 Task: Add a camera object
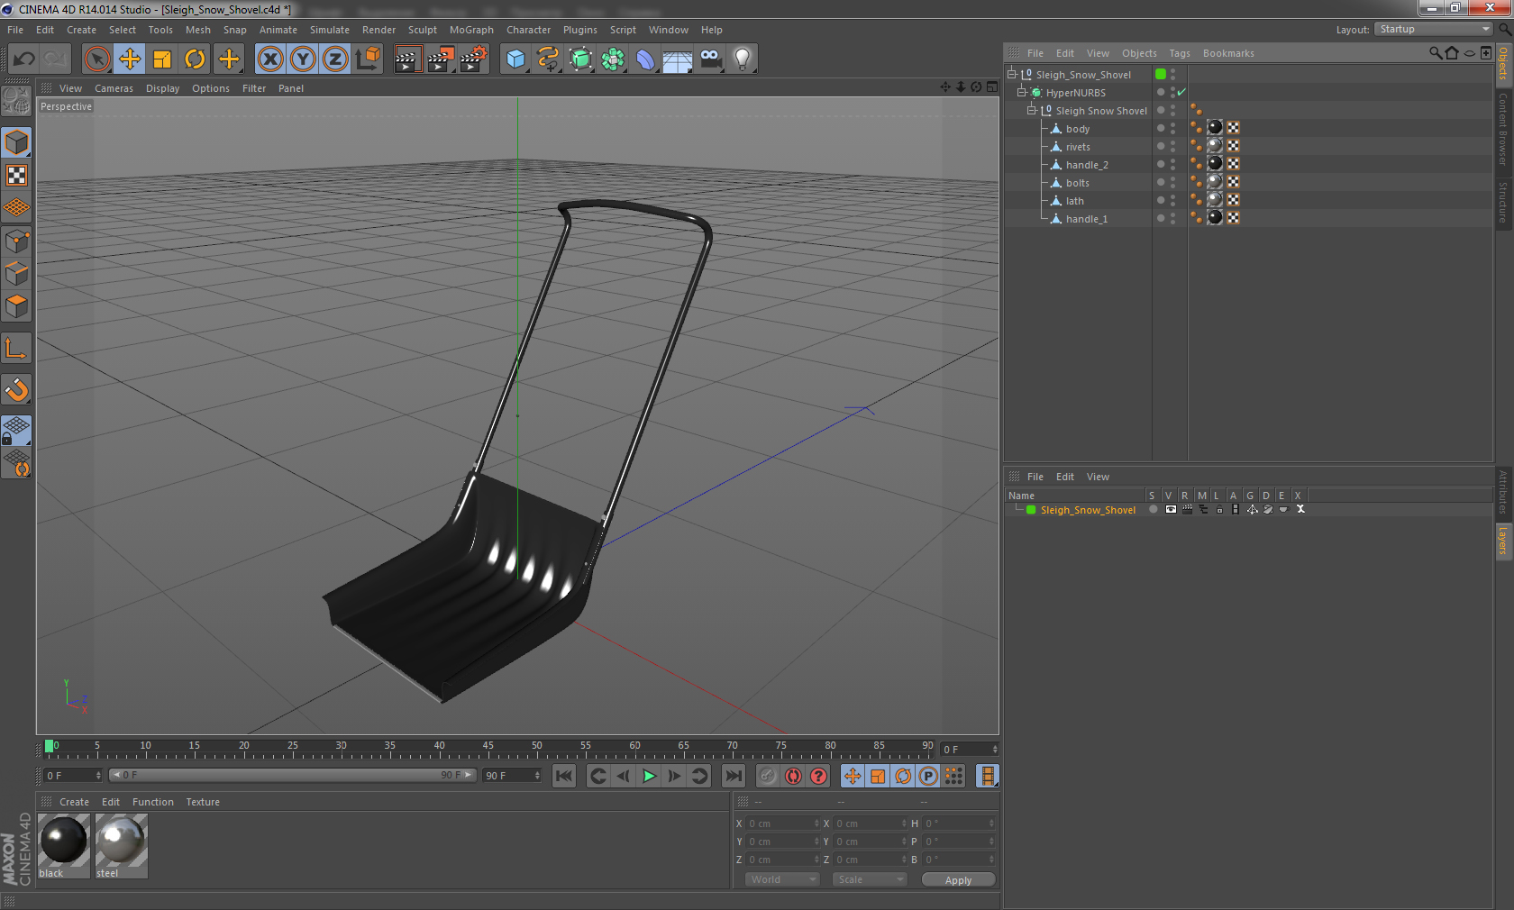(x=710, y=59)
